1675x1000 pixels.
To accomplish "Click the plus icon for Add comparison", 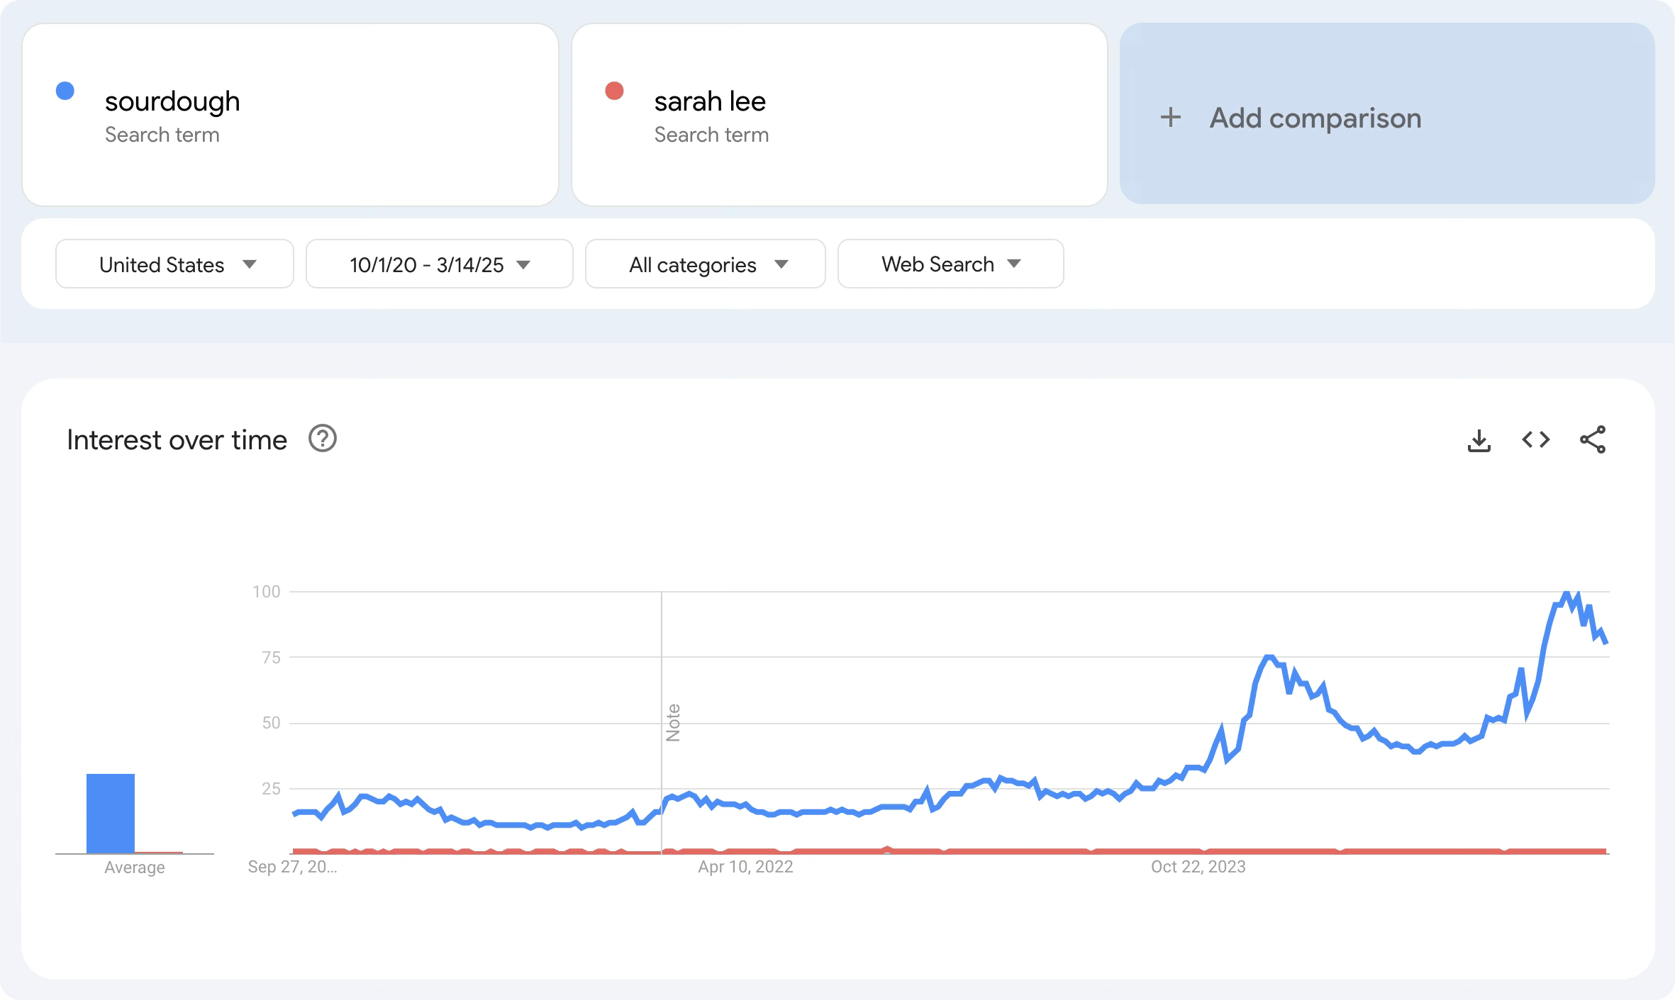I will 1171,118.
